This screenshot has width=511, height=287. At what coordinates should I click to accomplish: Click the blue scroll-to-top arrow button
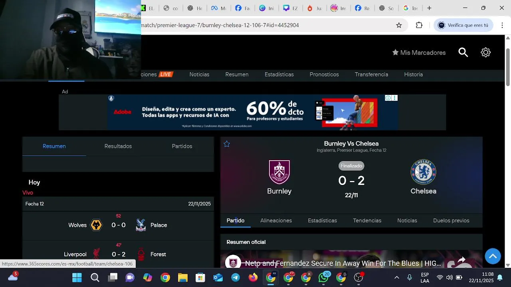[x=493, y=256]
